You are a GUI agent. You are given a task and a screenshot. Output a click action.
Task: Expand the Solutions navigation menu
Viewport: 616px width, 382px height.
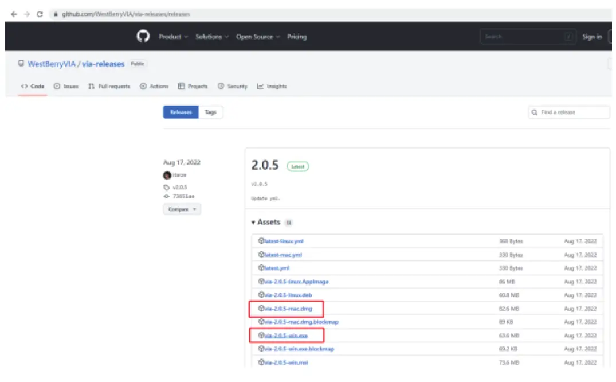click(x=211, y=37)
